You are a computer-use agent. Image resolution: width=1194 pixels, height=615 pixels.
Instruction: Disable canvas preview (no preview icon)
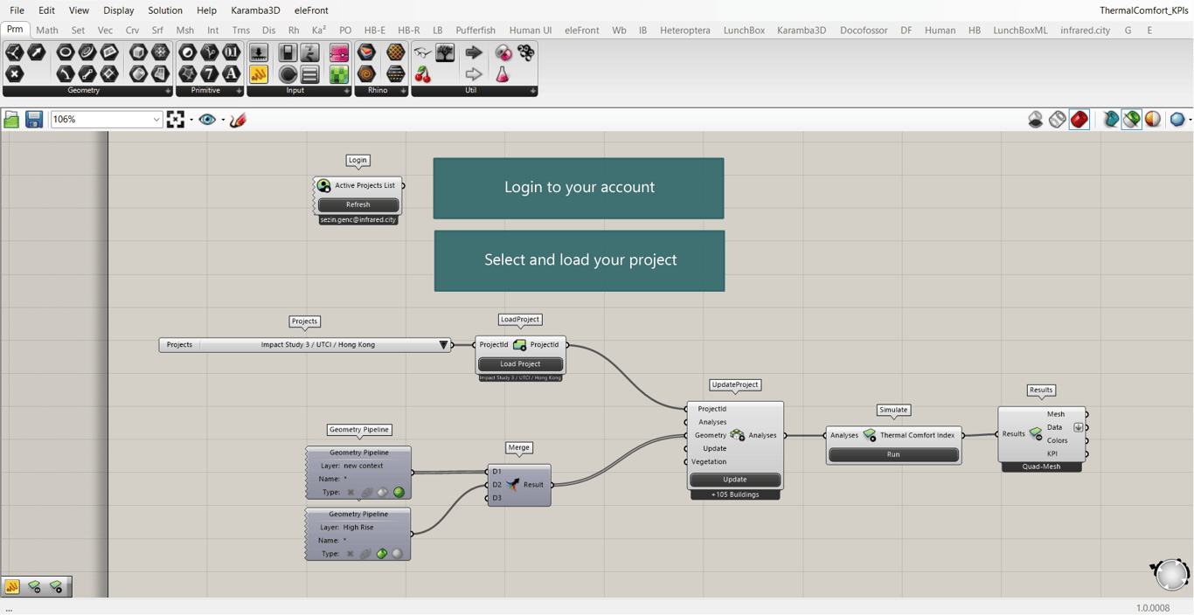point(1036,119)
